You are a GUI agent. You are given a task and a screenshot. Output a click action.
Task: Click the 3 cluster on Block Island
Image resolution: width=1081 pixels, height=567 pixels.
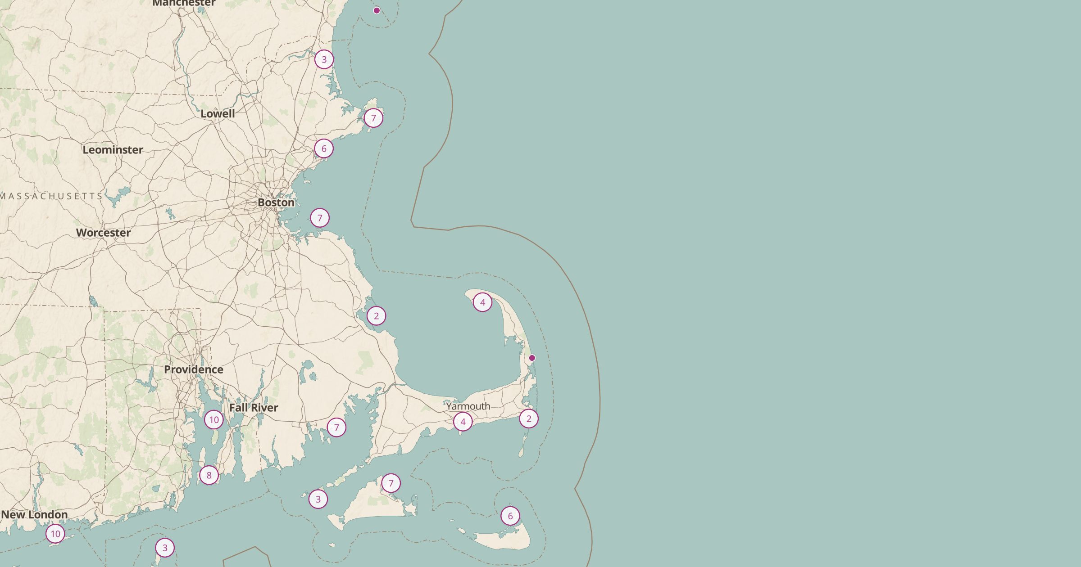point(165,548)
